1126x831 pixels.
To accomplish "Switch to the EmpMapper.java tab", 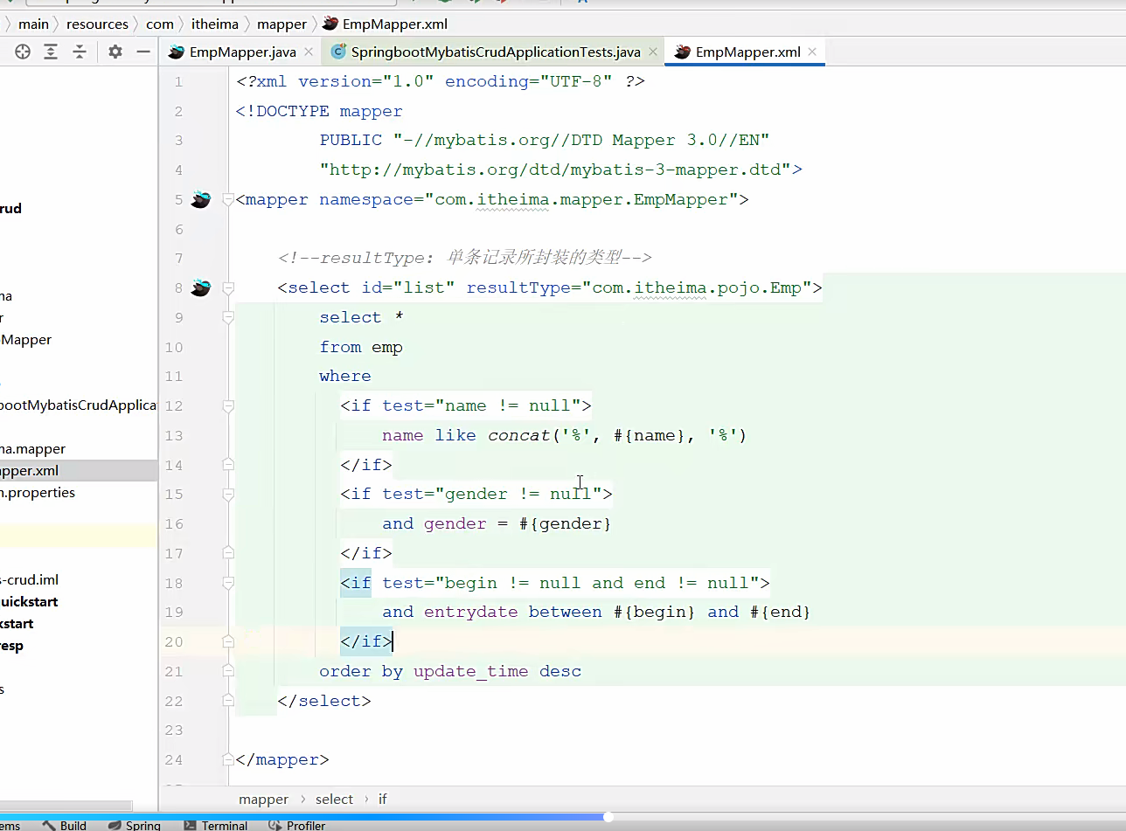I will click(x=242, y=52).
